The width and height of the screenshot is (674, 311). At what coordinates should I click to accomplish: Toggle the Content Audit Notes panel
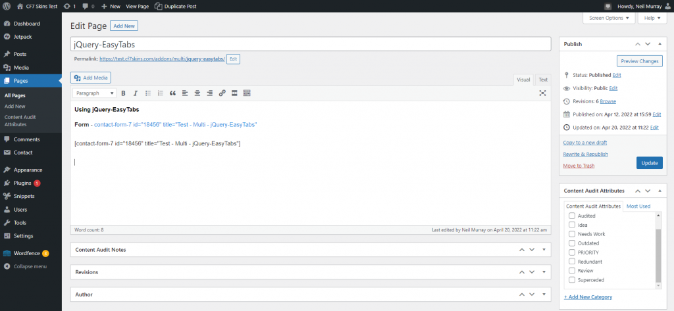pyautogui.click(x=544, y=250)
